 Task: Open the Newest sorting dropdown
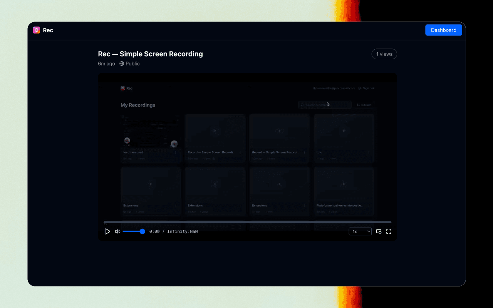pyautogui.click(x=364, y=104)
